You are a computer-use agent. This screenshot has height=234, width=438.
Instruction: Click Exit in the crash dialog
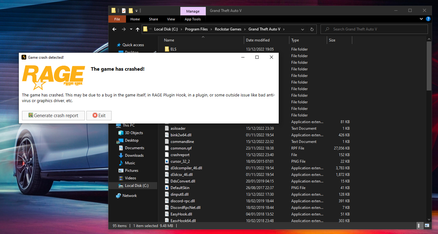(x=99, y=116)
